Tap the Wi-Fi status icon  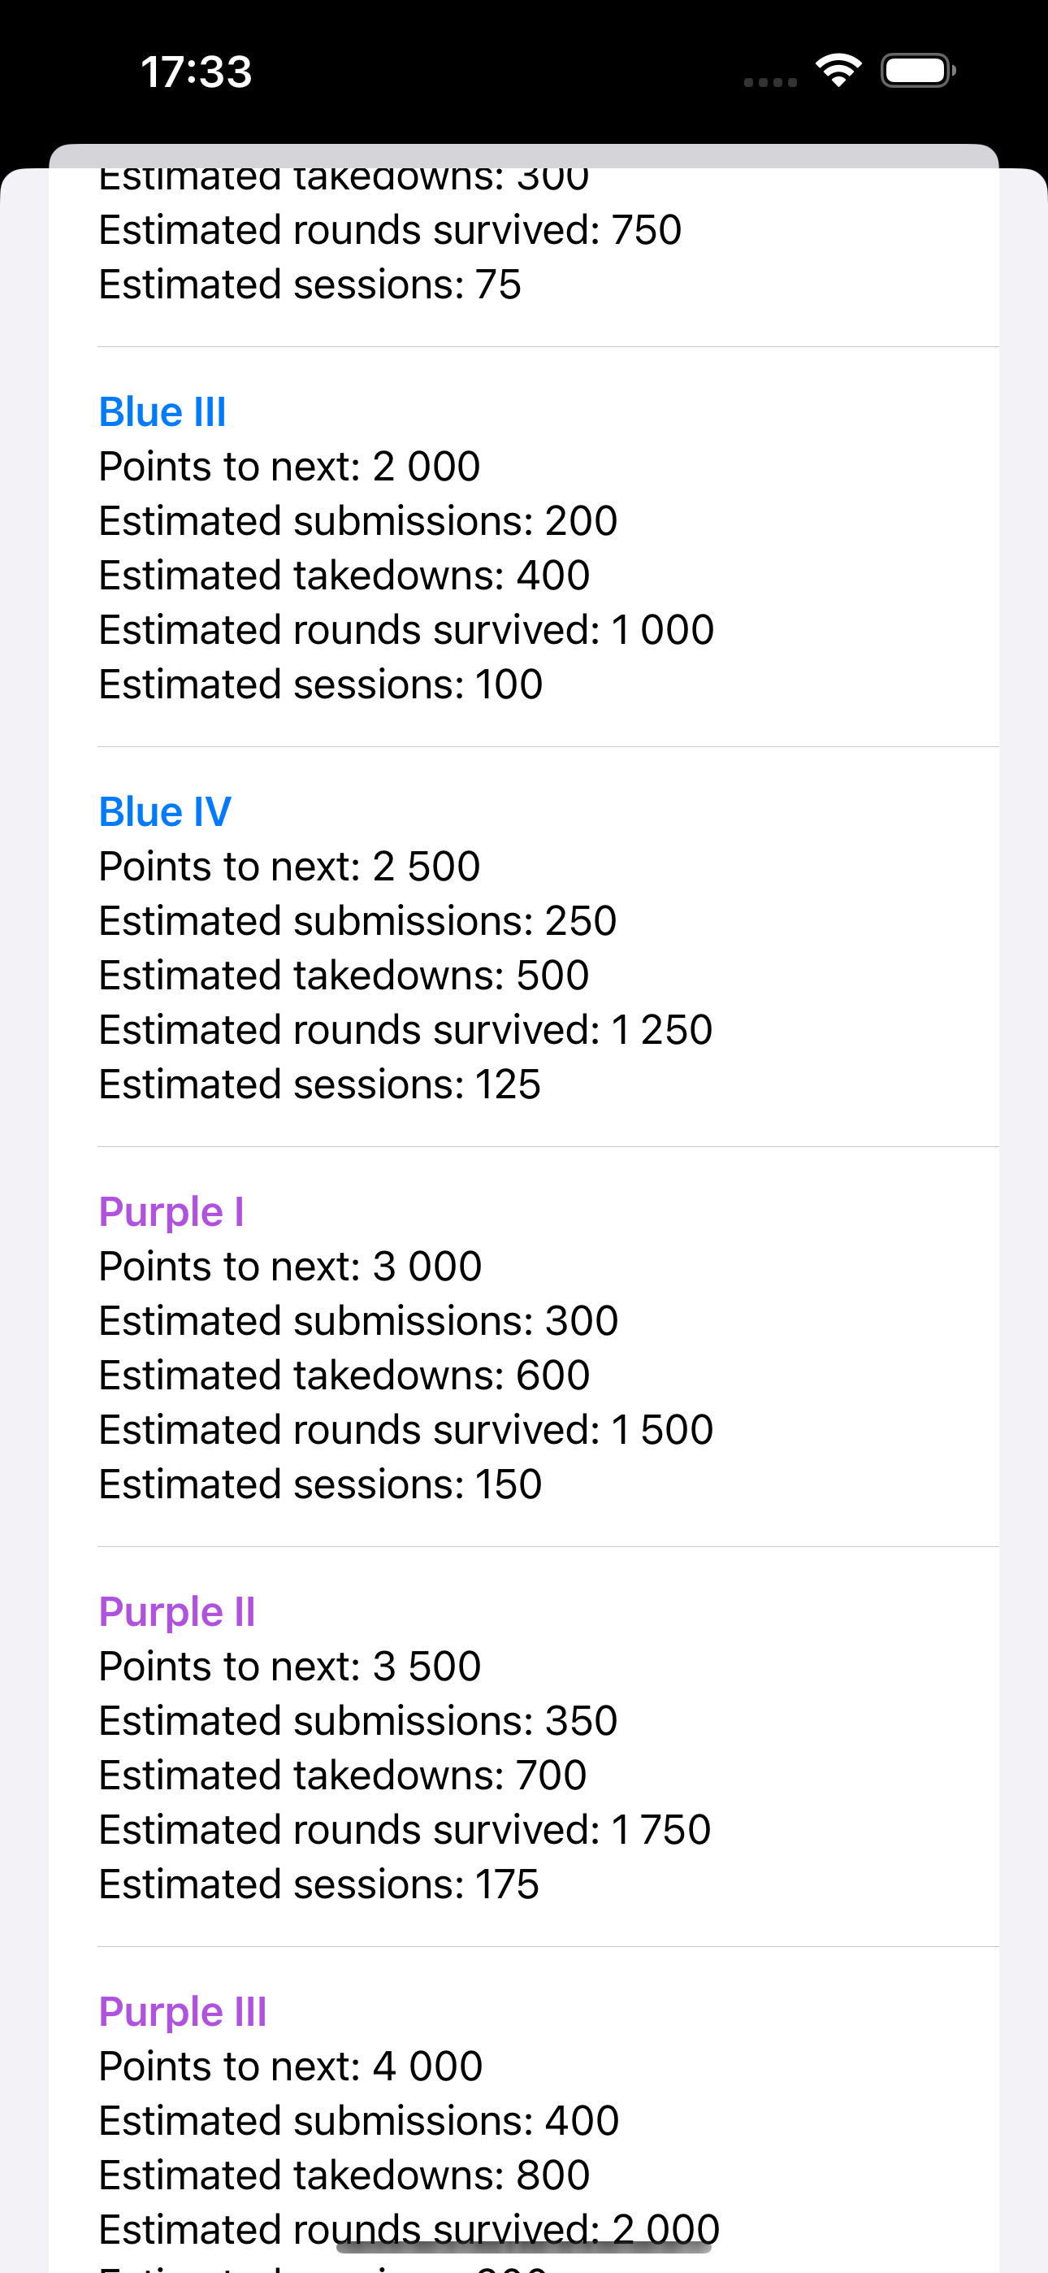(x=838, y=71)
